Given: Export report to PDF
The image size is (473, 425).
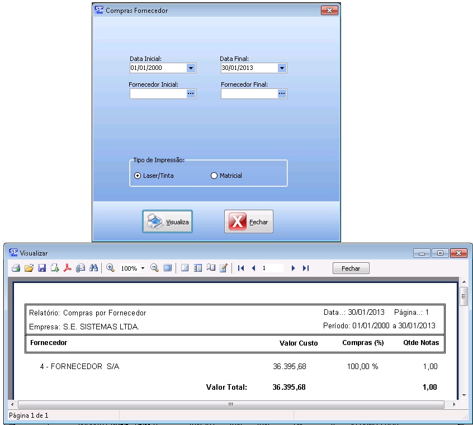Looking at the screenshot, I should (67, 268).
